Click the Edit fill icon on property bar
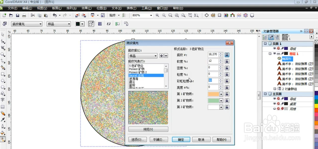The height and width of the screenshot is (149, 318). (4, 24)
